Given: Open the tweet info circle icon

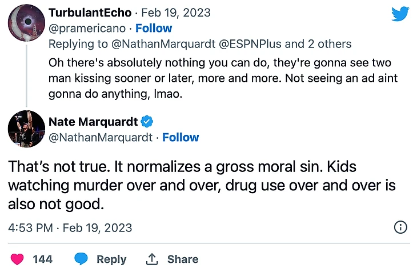Looking at the screenshot, I should pyautogui.click(x=401, y=227).
